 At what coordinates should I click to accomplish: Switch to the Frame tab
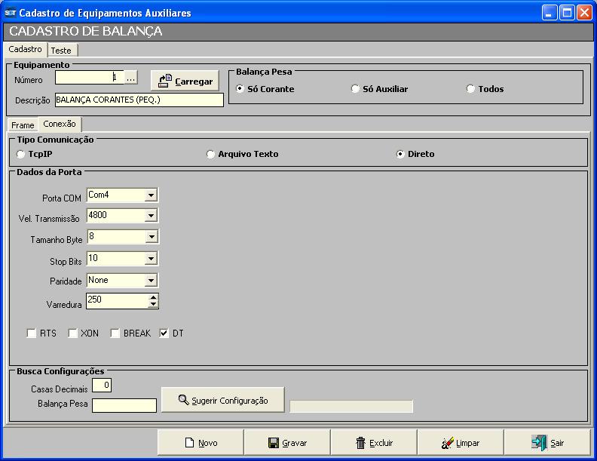tap(23, 124)
